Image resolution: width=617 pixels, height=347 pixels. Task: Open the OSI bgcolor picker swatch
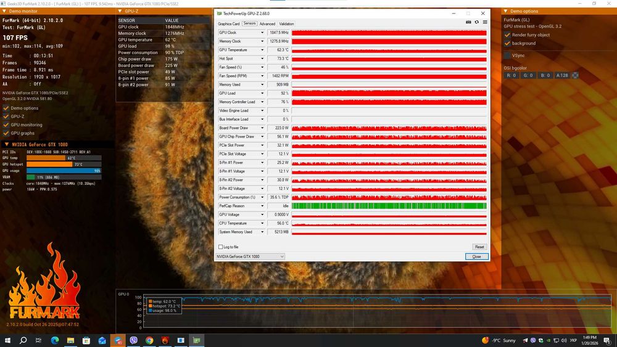(x=575, y=75)
